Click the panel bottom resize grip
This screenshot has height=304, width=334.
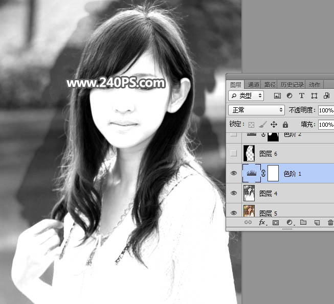coord(287,229)
